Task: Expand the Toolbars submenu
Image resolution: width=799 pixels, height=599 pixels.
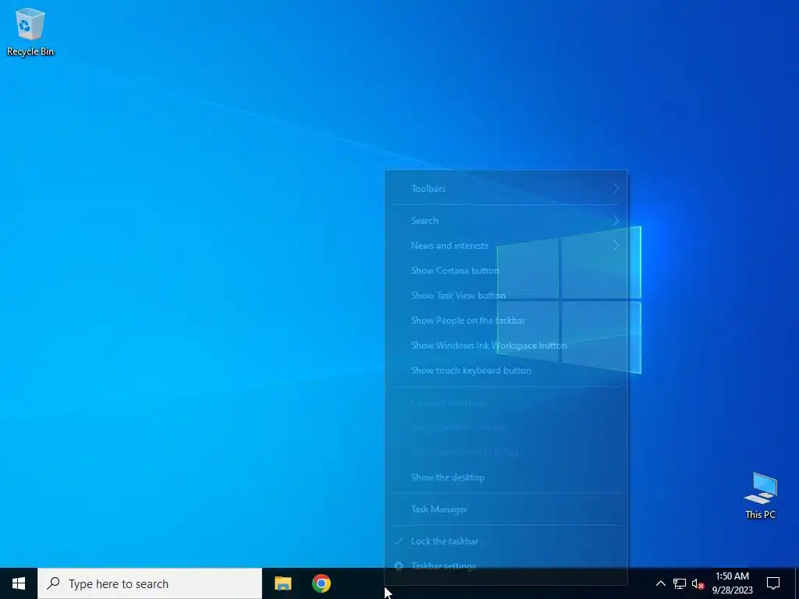Action: pyautogui.click(x=506, y=189)
